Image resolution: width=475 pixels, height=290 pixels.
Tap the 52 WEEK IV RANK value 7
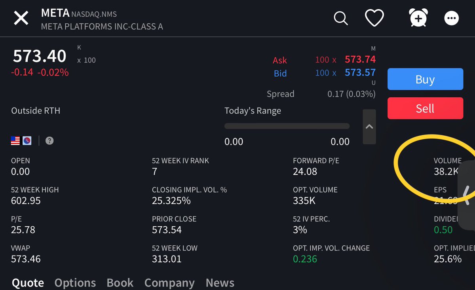(x=155, y=171)
